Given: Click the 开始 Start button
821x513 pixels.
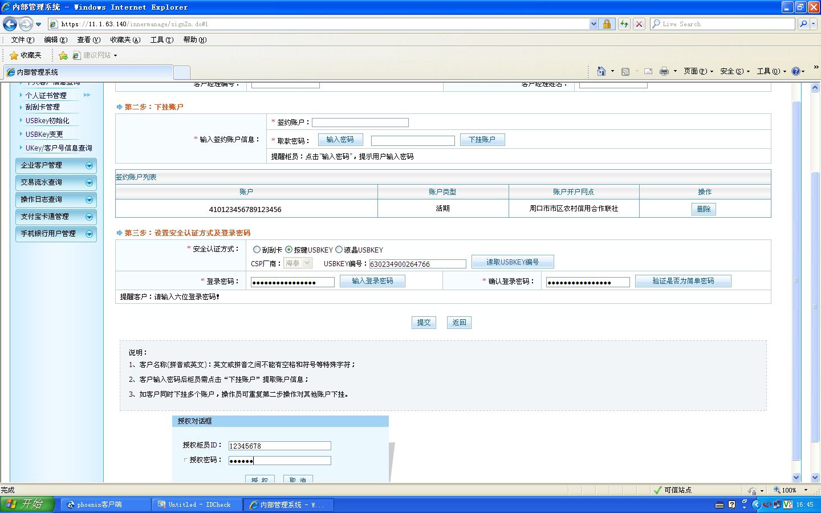Looking at the screenshot, I should [27, 504].
